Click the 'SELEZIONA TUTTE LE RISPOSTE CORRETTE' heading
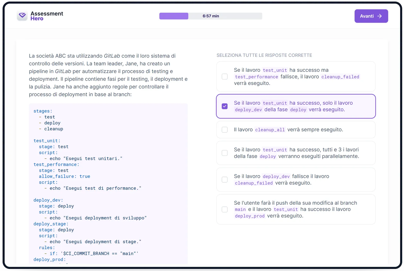Screen dimensions: 404x271 pos(264,55)
